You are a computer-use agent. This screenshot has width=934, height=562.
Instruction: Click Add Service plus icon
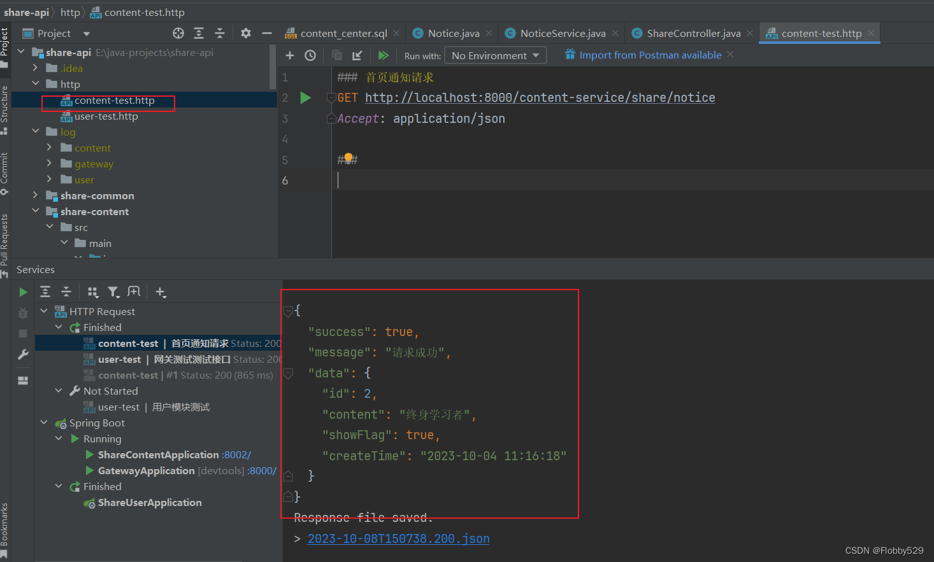[160, 292]
